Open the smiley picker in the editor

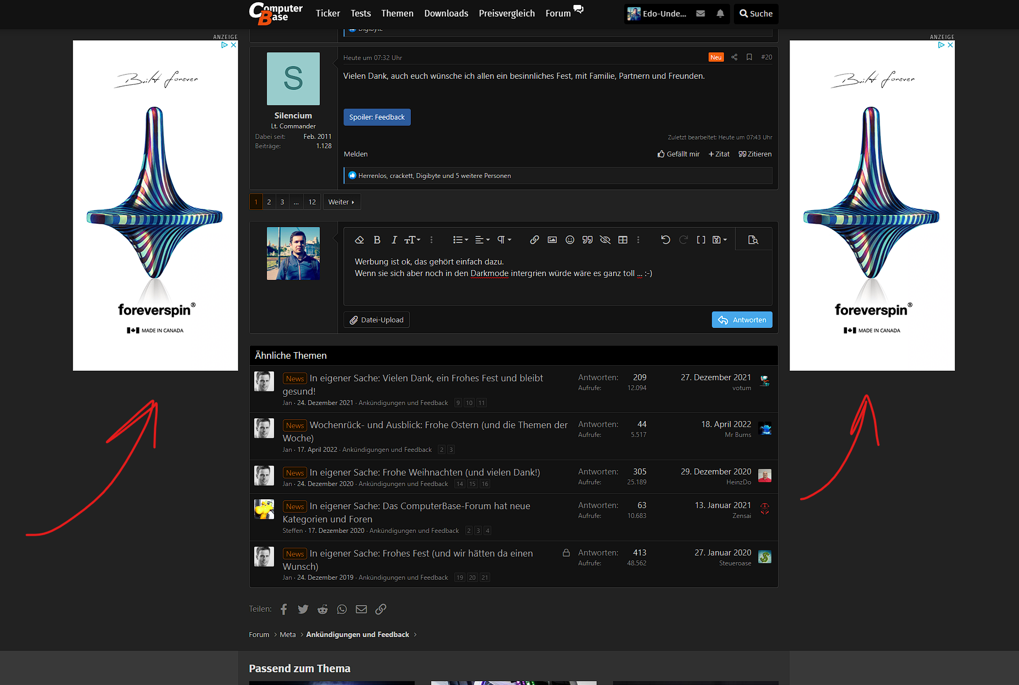[570, 239]
